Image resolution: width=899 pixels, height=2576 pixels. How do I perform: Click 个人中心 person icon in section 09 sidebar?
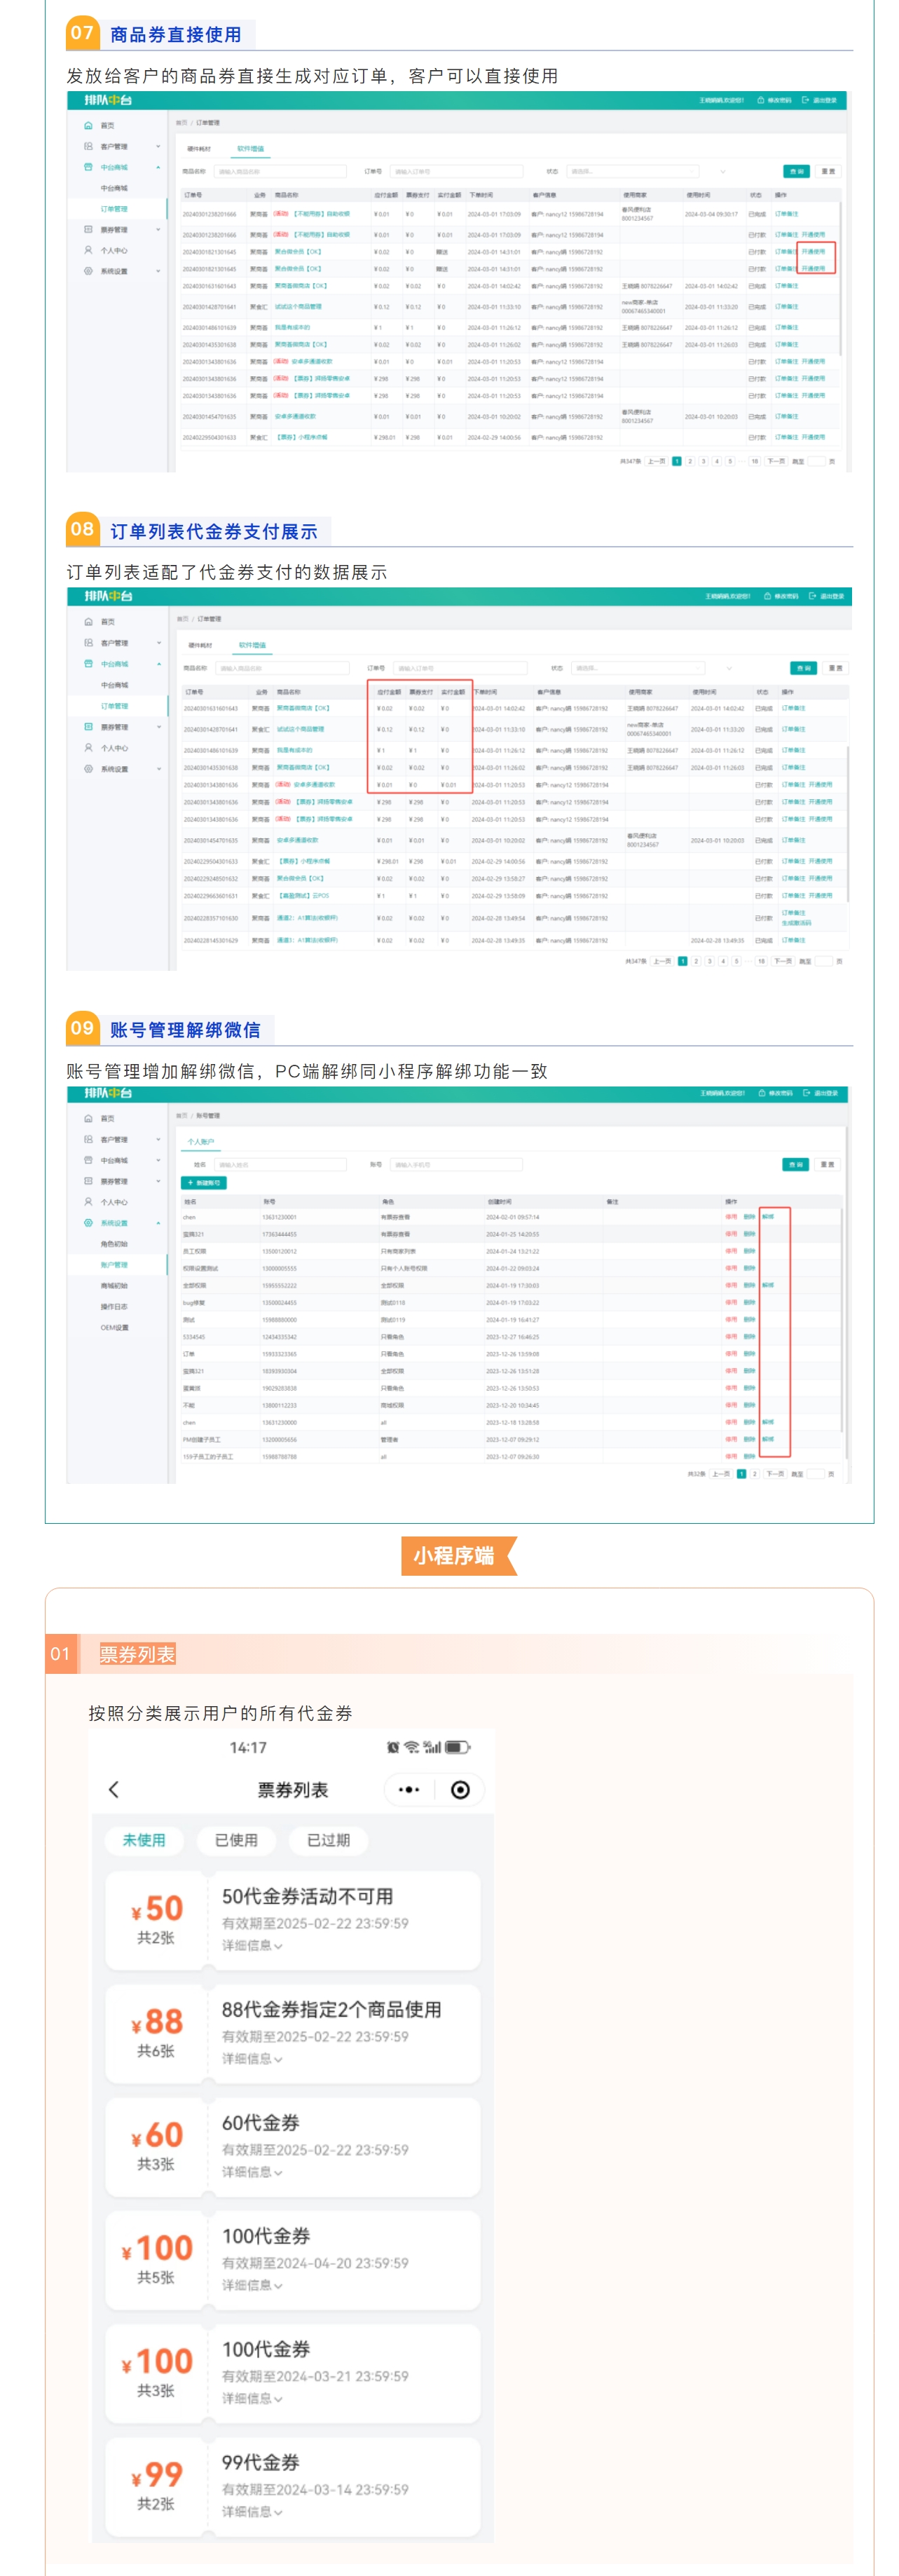pos(88,1202)
